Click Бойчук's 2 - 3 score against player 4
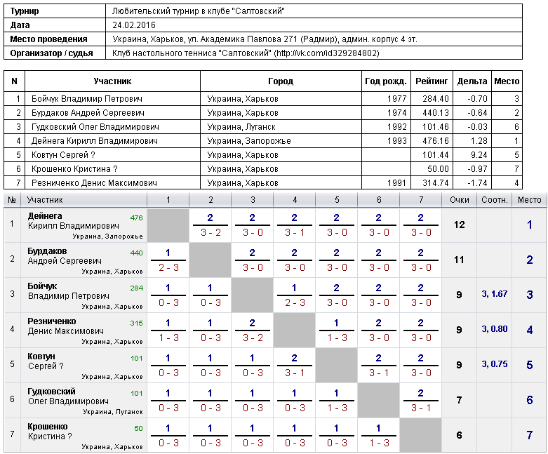Screen dimensions: 548x454 [295, 302]
